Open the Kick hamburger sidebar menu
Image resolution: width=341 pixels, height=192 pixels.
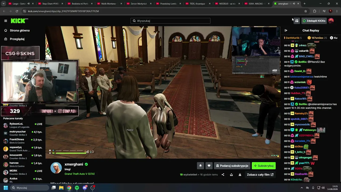6,21
